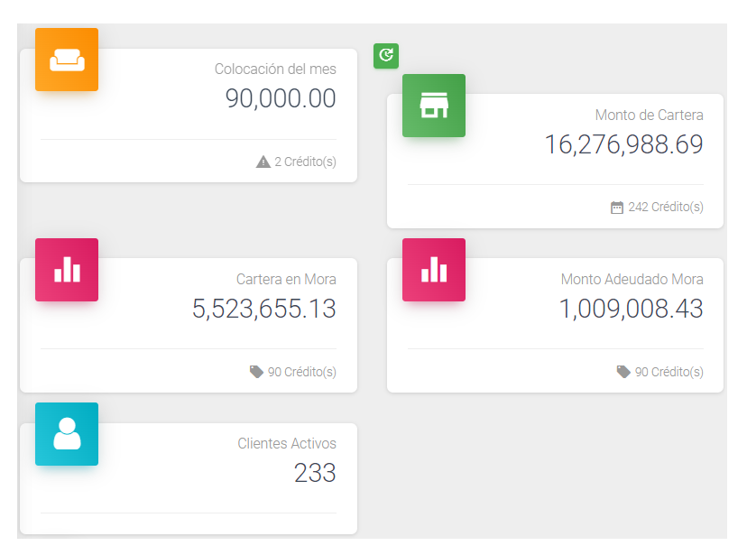Viewport: 747px width, 555px height.
Task: Click the 90,000.00 amount
Action: pos(281,98)
